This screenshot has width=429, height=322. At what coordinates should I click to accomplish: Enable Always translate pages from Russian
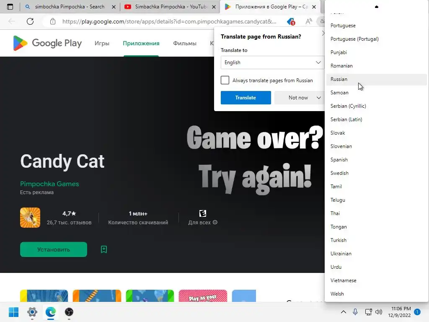pos(225,80)
